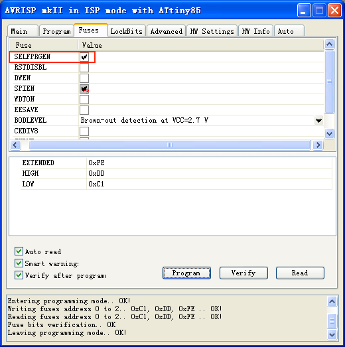The height and width of the screenshot is (347, 345).
Task: Click the HIGH row label
Action: 31,174
